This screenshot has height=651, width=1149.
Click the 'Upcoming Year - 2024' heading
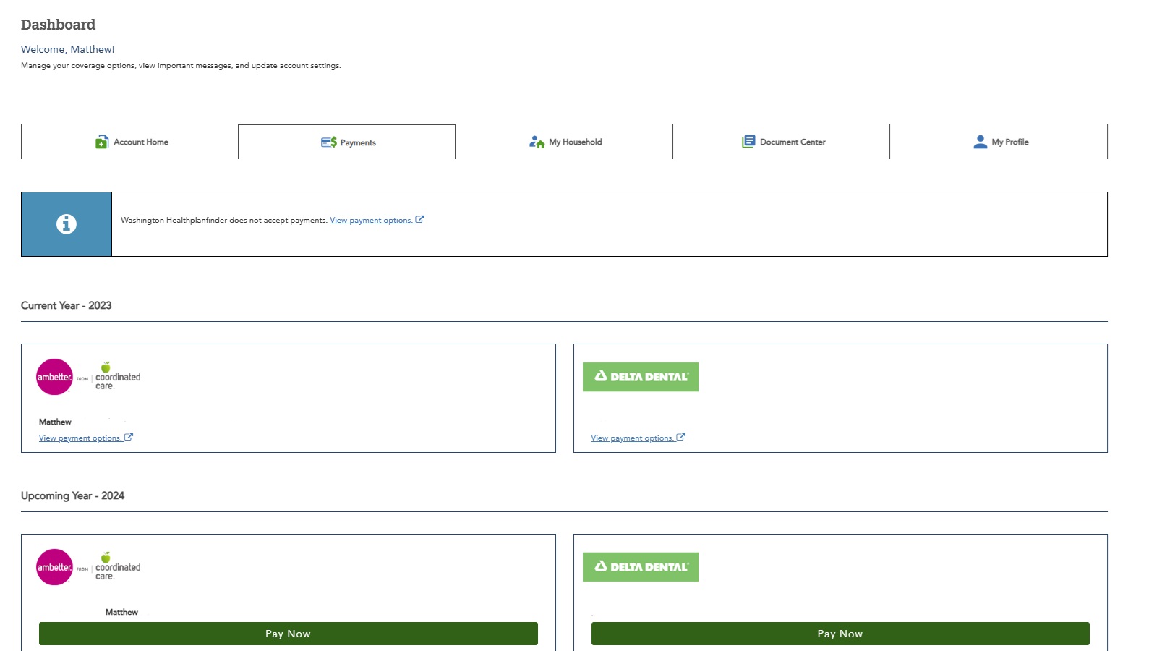tap(73, 495)
